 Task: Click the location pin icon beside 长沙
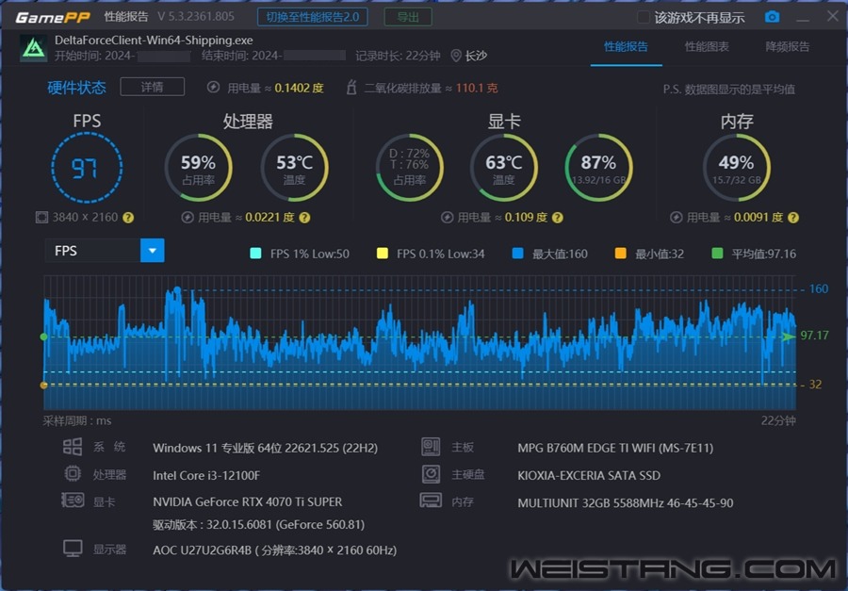tap(456, 56)
